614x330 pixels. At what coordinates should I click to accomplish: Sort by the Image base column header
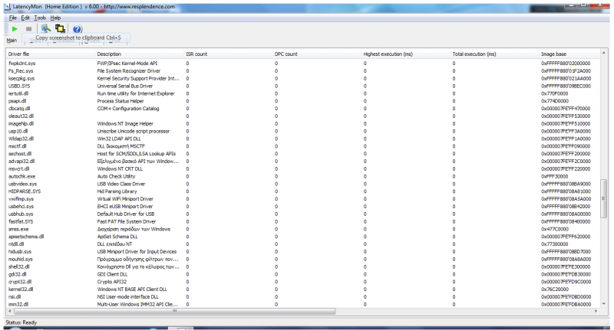coord(554,54)
